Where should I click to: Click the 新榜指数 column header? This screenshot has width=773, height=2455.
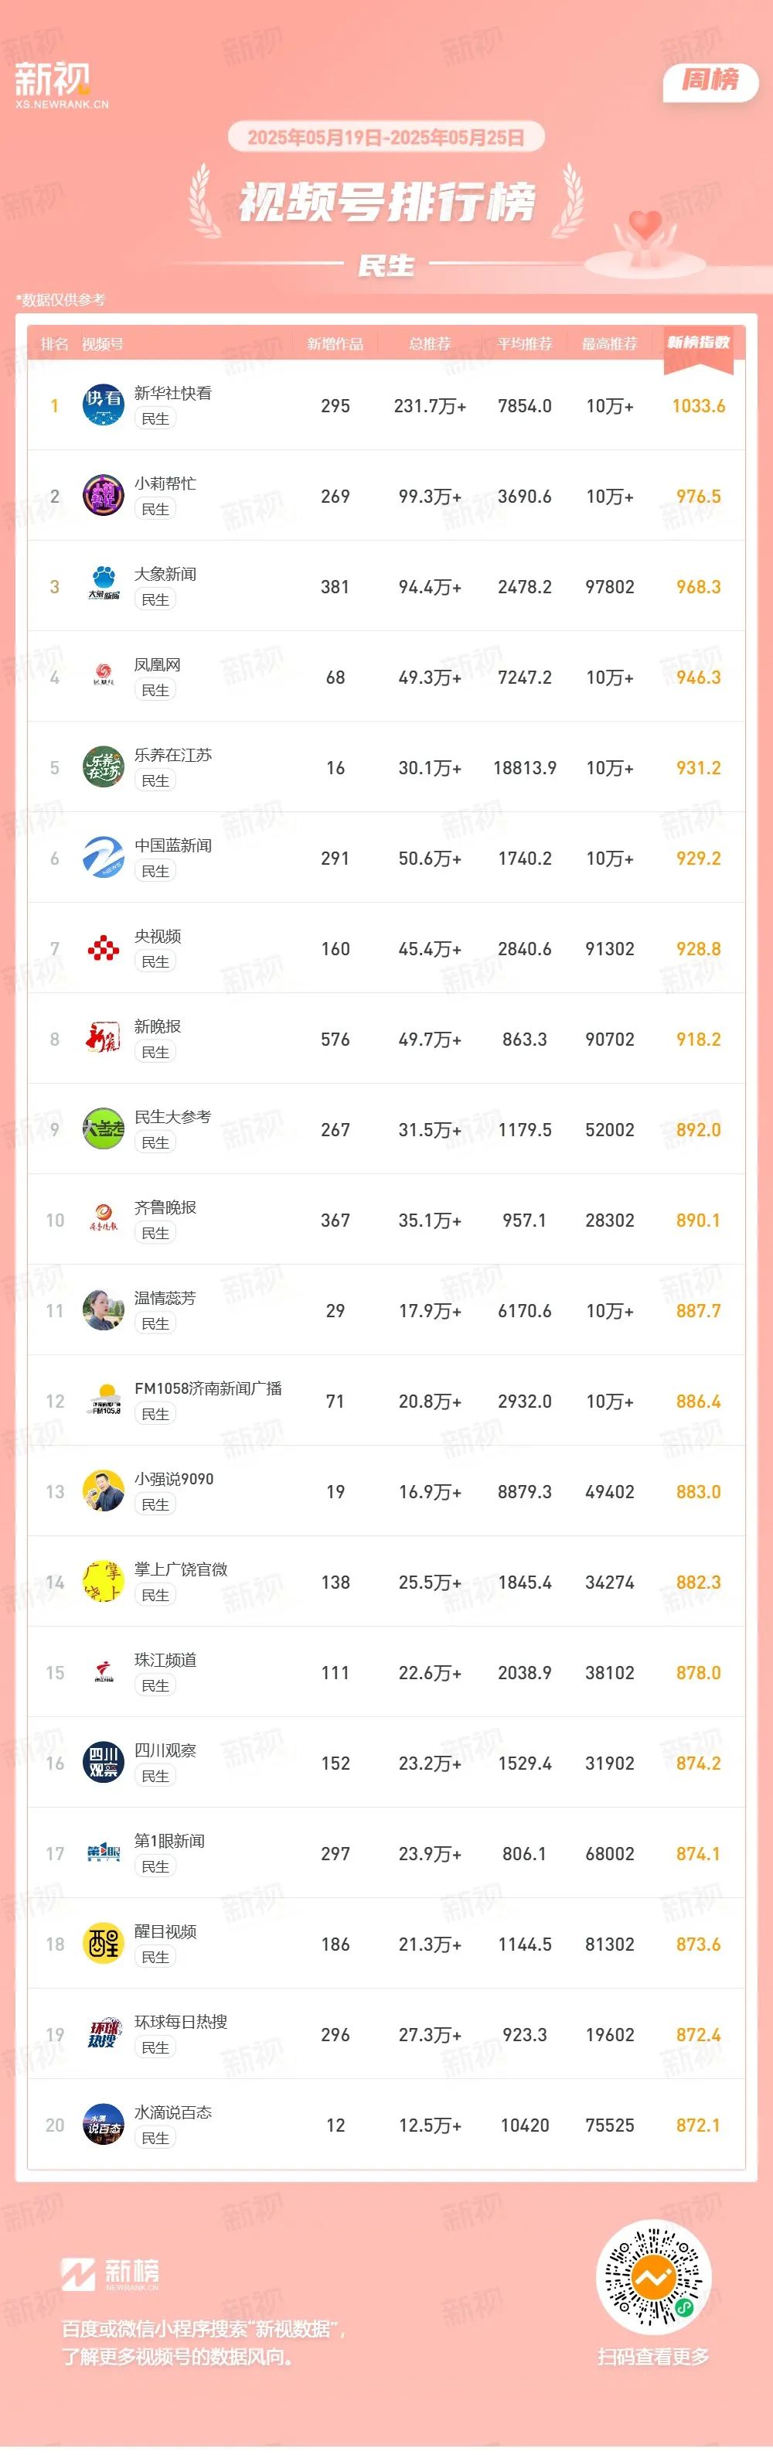[699, 343]
